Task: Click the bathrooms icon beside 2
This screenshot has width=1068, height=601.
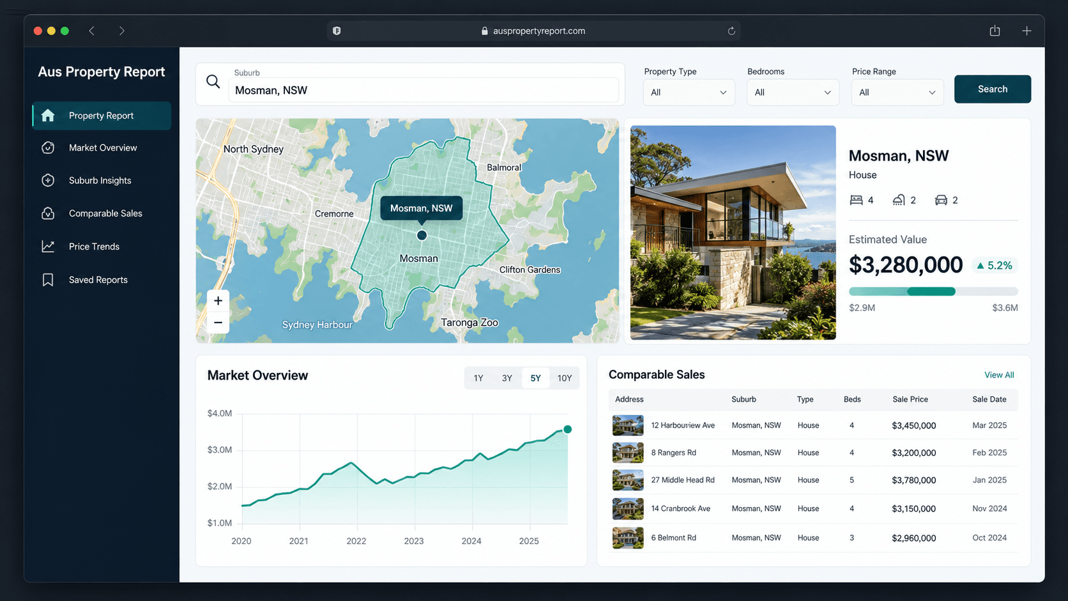Action: coord(899,200)
